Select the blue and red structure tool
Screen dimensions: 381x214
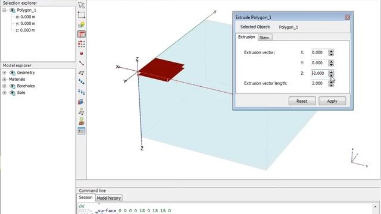[82, 102]
